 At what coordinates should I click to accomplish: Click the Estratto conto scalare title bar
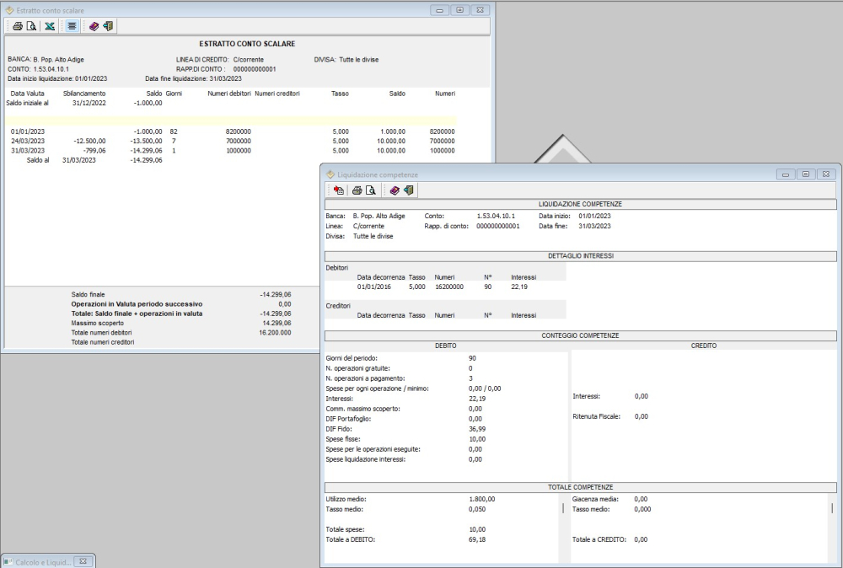pos(211,9)
